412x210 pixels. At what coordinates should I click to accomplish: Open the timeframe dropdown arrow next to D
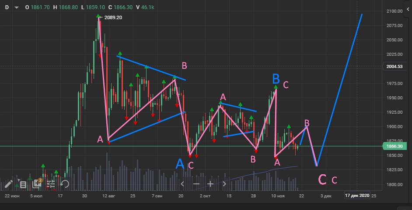tap(17, 7)
